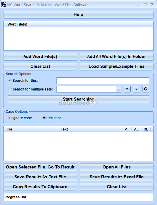Click the Text column header
Viewport: 157px width, 205px height.
pyautogui.click(x=90, y=129)
